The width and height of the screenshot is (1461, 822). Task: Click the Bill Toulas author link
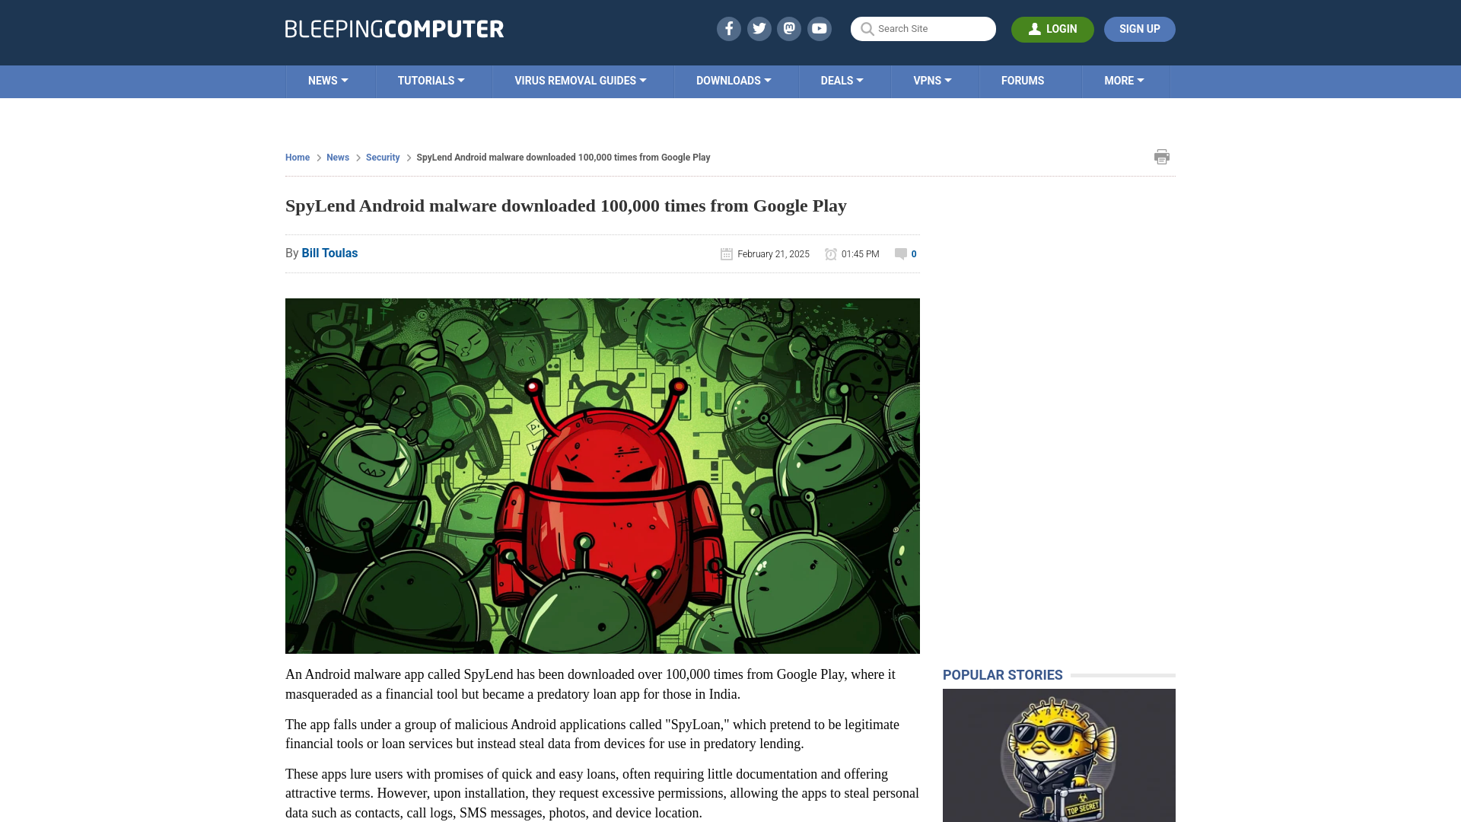[x=329, y=252]
